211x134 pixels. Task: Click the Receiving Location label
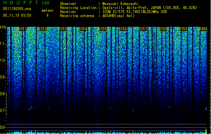tap(78, 8)
